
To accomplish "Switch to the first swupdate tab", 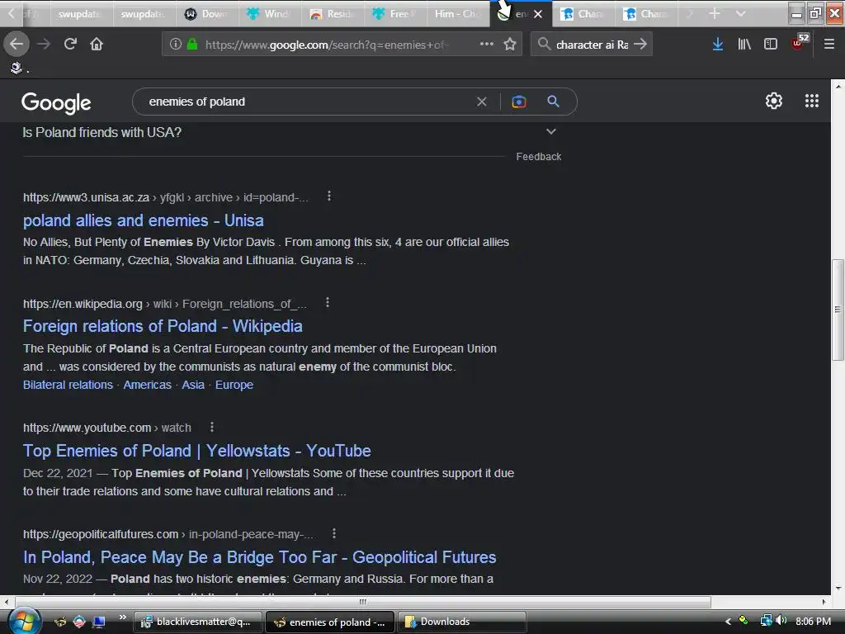I will (x=82, y=14).
